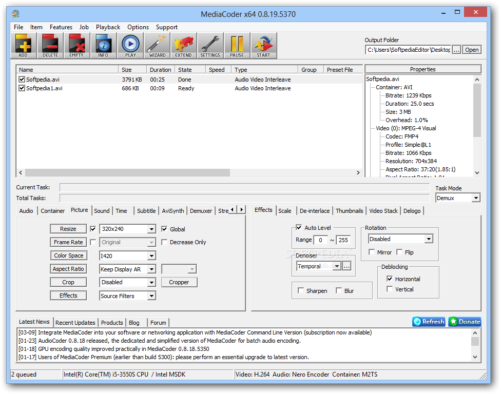
Task: Open the Task Mode Demux dropdown
Action: click(458, 198)
